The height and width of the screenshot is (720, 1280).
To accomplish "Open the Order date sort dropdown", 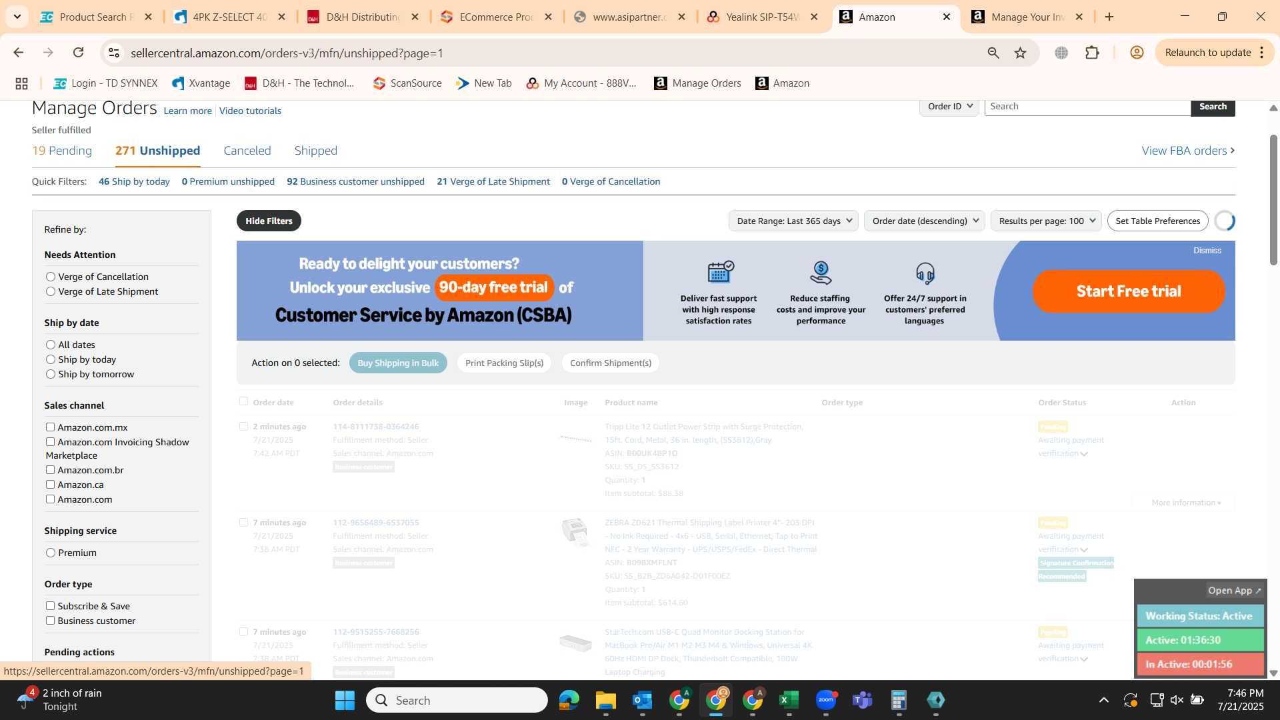I will [925, 221].
